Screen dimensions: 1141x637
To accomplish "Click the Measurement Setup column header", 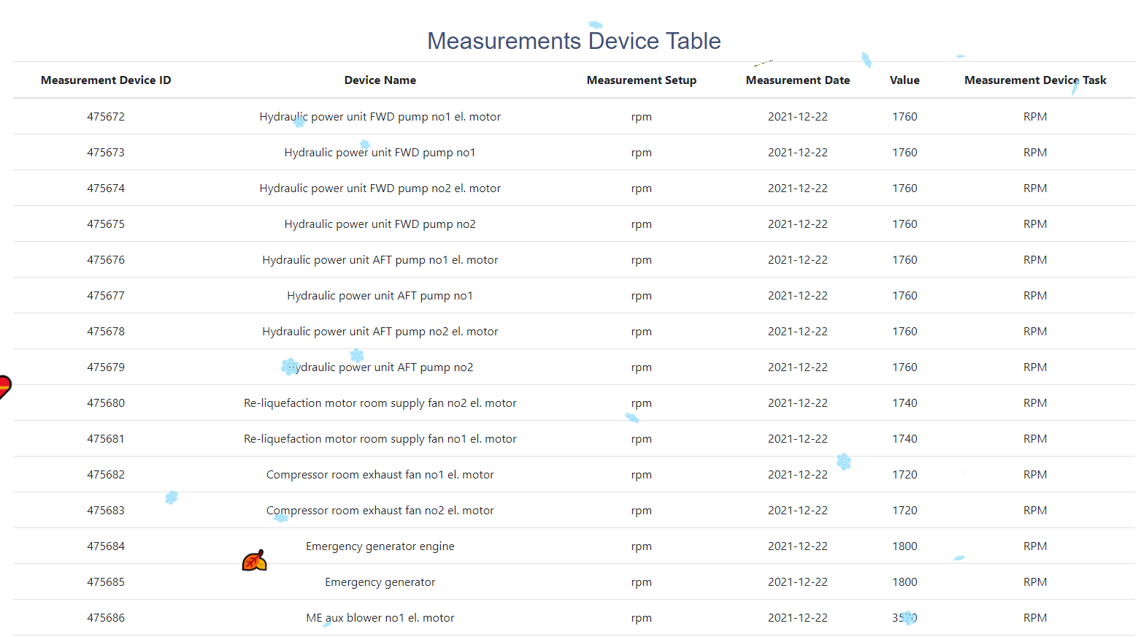I will coord(641,80).
